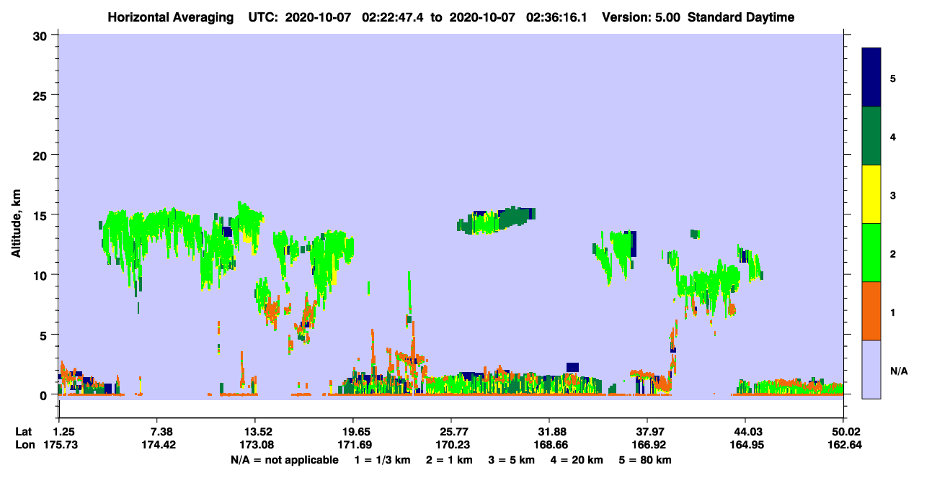
Task: Click the y-axis tick label 20
Action: click(x=42, y=155)
